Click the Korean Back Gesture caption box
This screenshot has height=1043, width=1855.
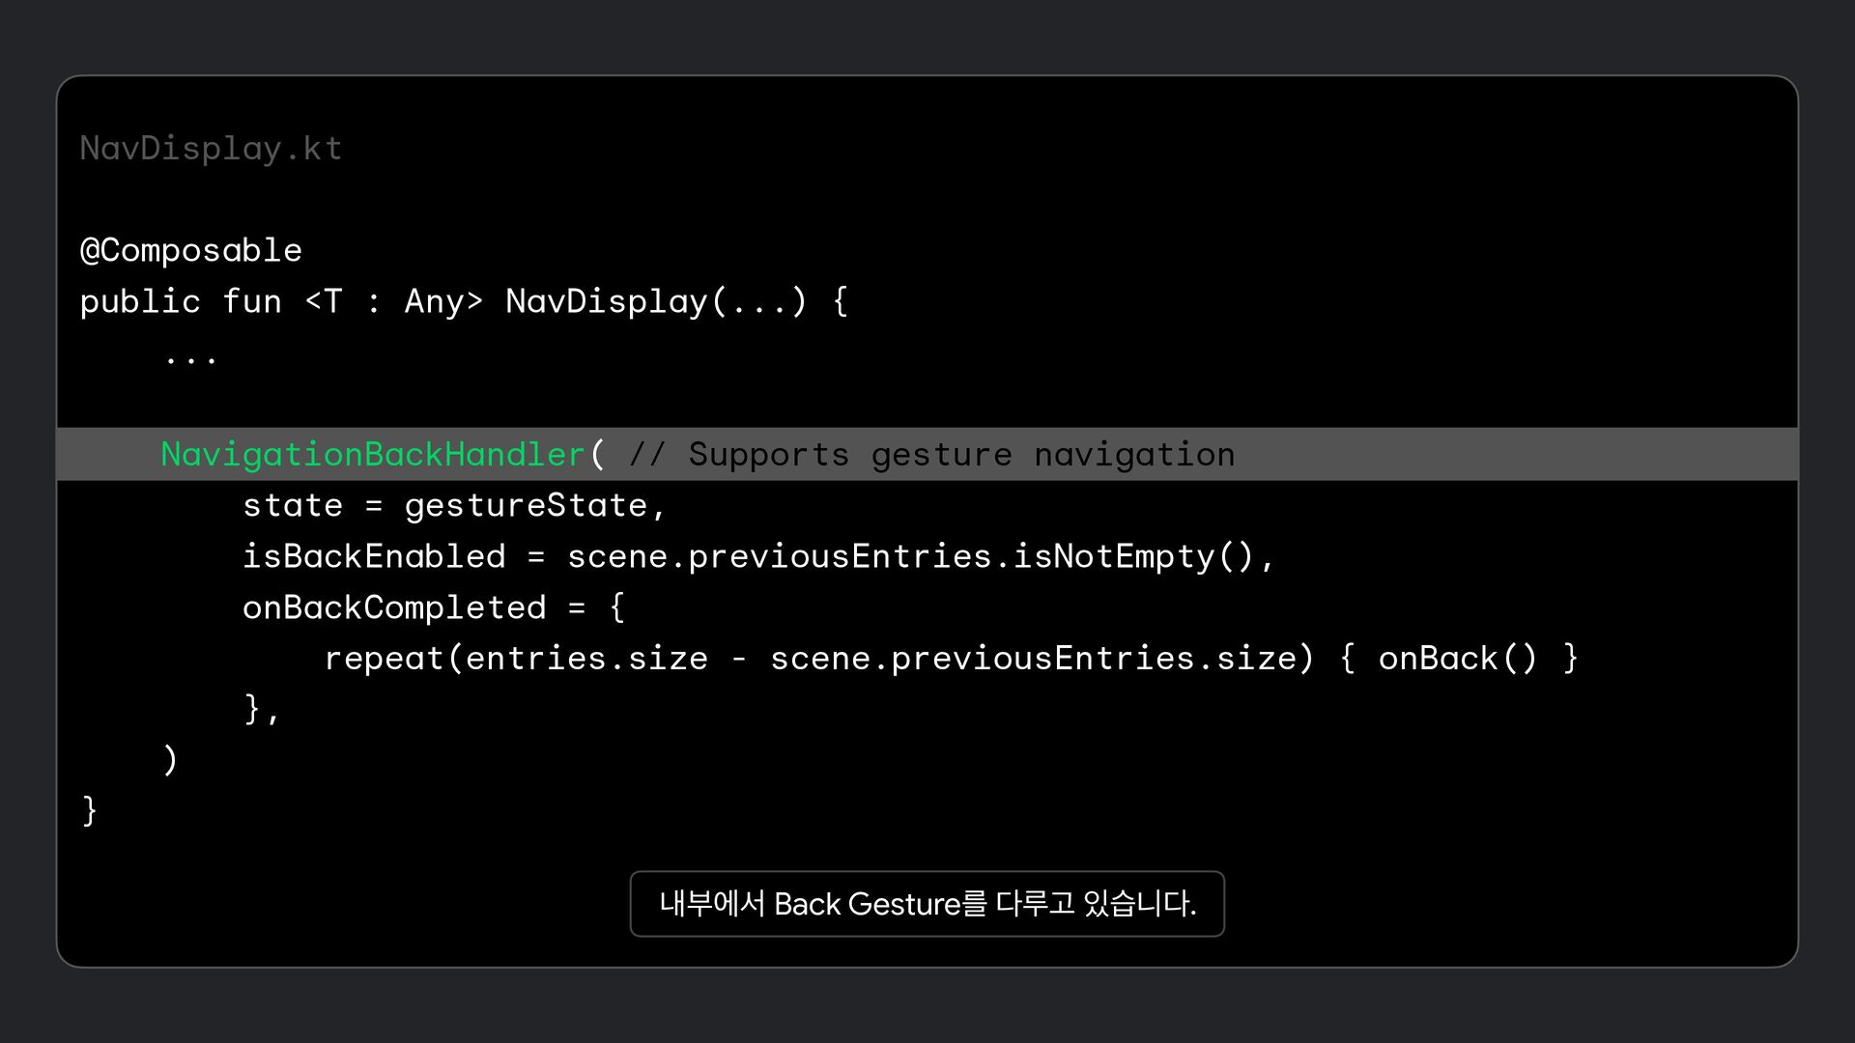tap(927, 904)
